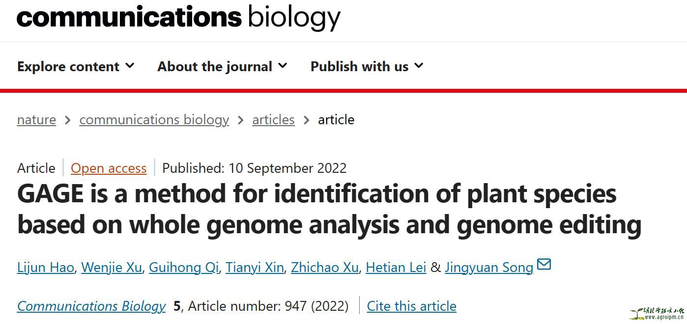Click the Open access link

tap(109, 168)
